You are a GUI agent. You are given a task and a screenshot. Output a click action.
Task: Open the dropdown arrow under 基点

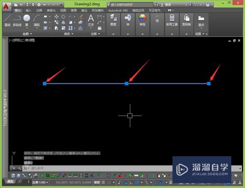[x=201, y=28]
